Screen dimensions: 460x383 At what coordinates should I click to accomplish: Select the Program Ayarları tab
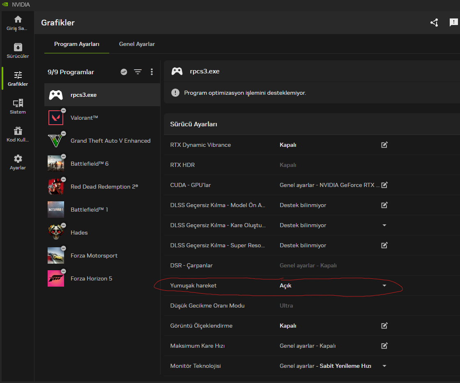click(77, 44)
